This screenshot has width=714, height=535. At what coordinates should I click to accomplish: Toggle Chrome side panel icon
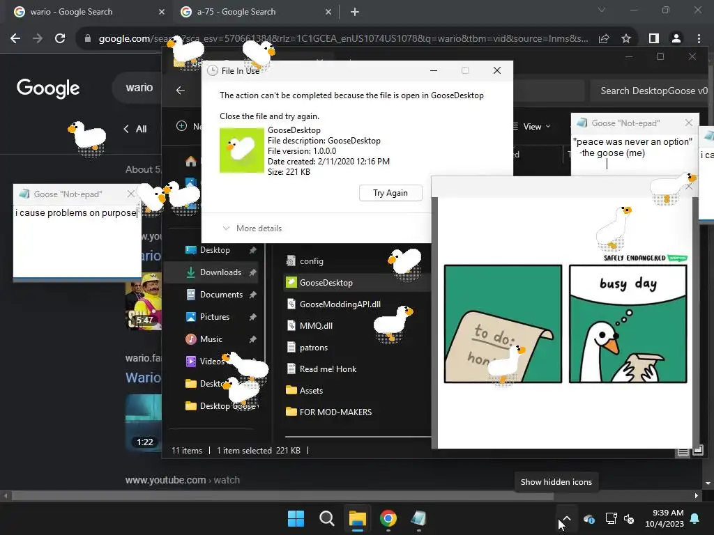click(654, 39)
